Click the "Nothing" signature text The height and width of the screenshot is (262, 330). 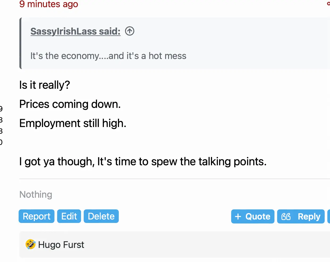(x=36, y=195)
